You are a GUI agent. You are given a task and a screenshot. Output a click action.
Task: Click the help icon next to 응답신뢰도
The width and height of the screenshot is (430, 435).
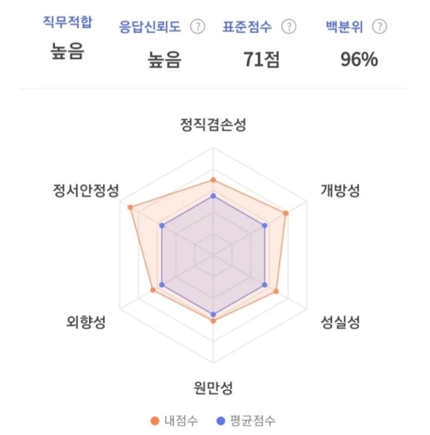(197, 27)
